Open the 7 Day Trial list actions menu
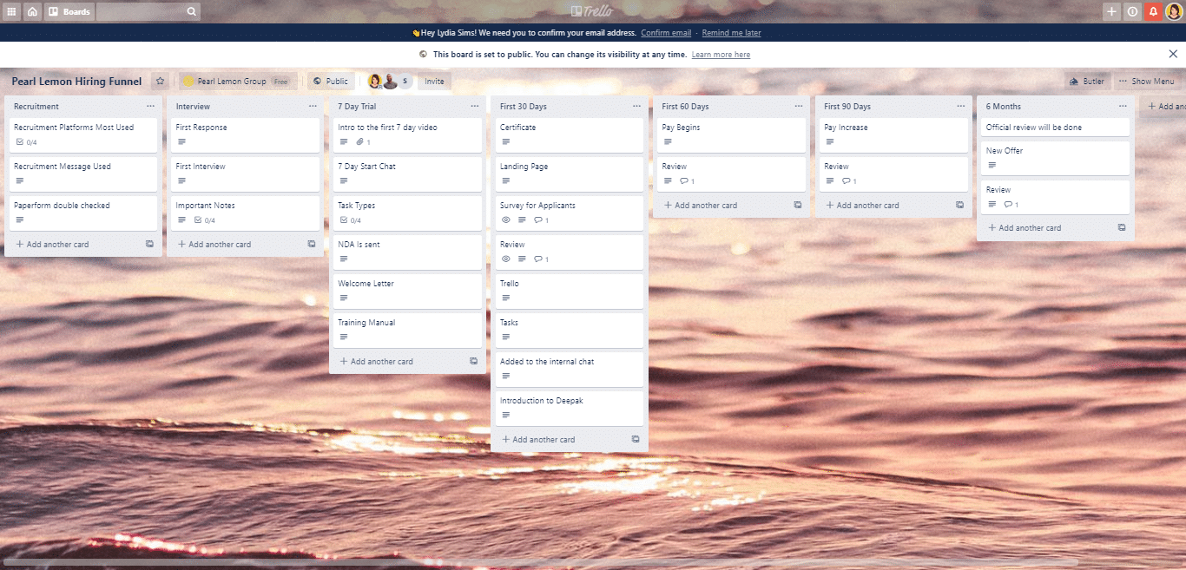The width and height of the screenshot is (1186, 570). (475, 107)
